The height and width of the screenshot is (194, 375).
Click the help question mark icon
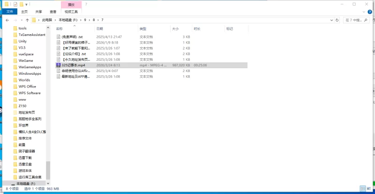(x=369, y=11)
